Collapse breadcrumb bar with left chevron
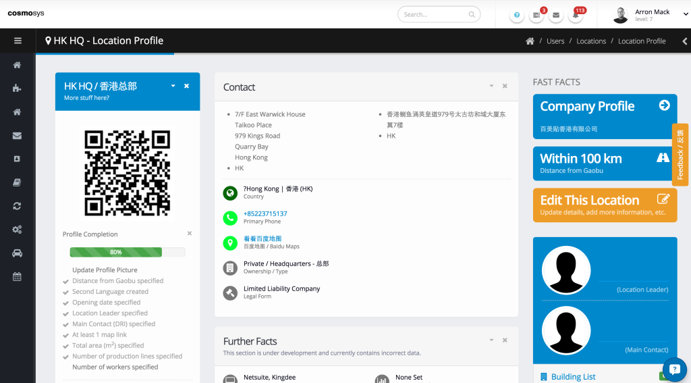 [x=684, y=41]
